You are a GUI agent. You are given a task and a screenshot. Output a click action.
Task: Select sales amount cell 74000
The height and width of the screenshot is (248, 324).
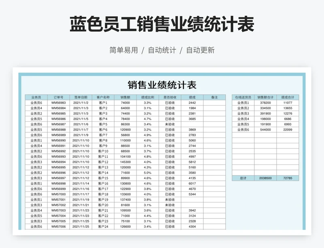(125, 103)
